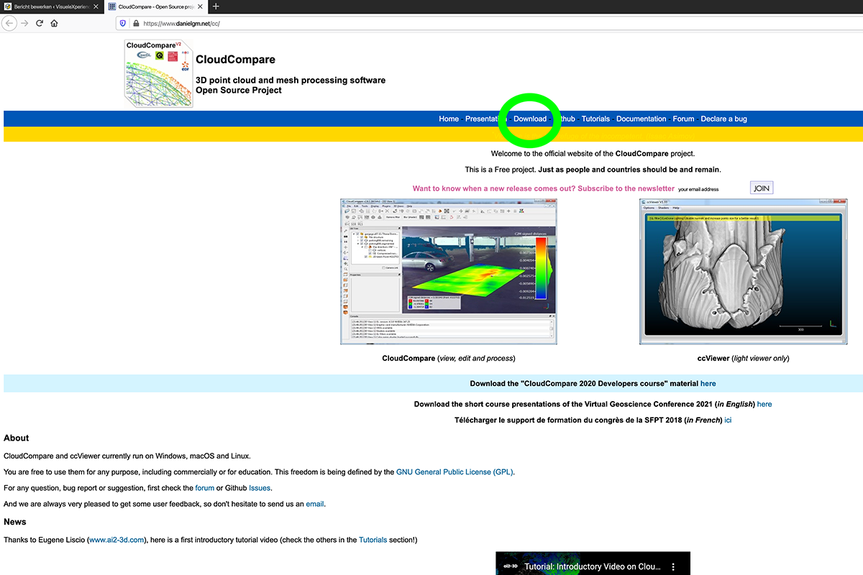Reload the page with the refresh icon

click(40, 23)
